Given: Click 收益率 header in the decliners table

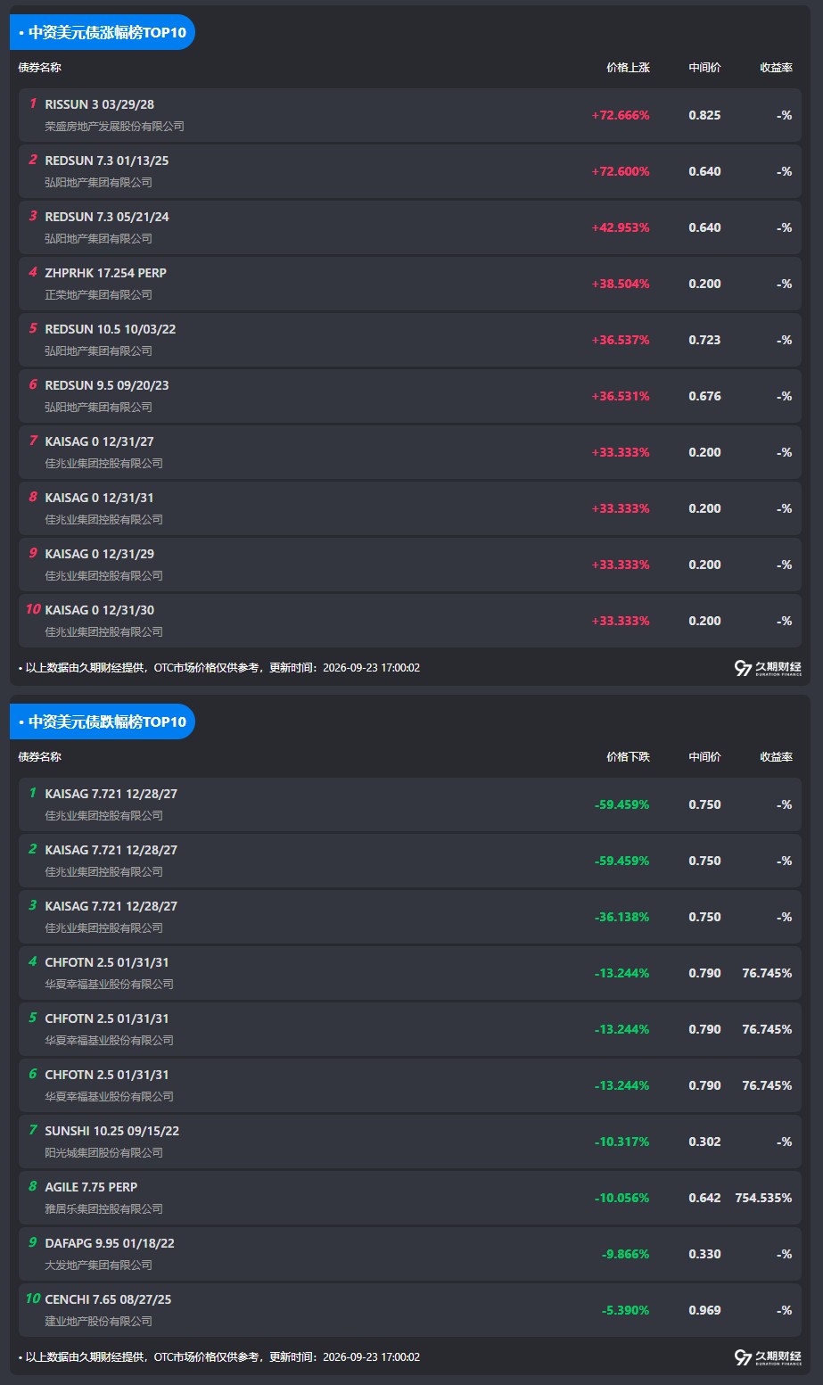Looking at the screenshot, I should point(776,757).
